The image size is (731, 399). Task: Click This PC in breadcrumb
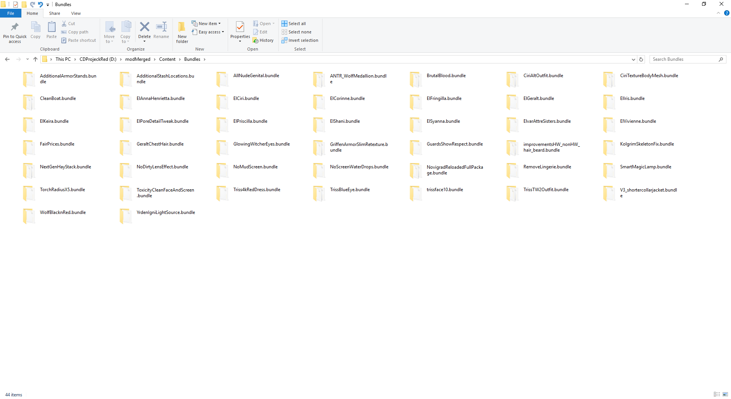(x=63, y=59)
